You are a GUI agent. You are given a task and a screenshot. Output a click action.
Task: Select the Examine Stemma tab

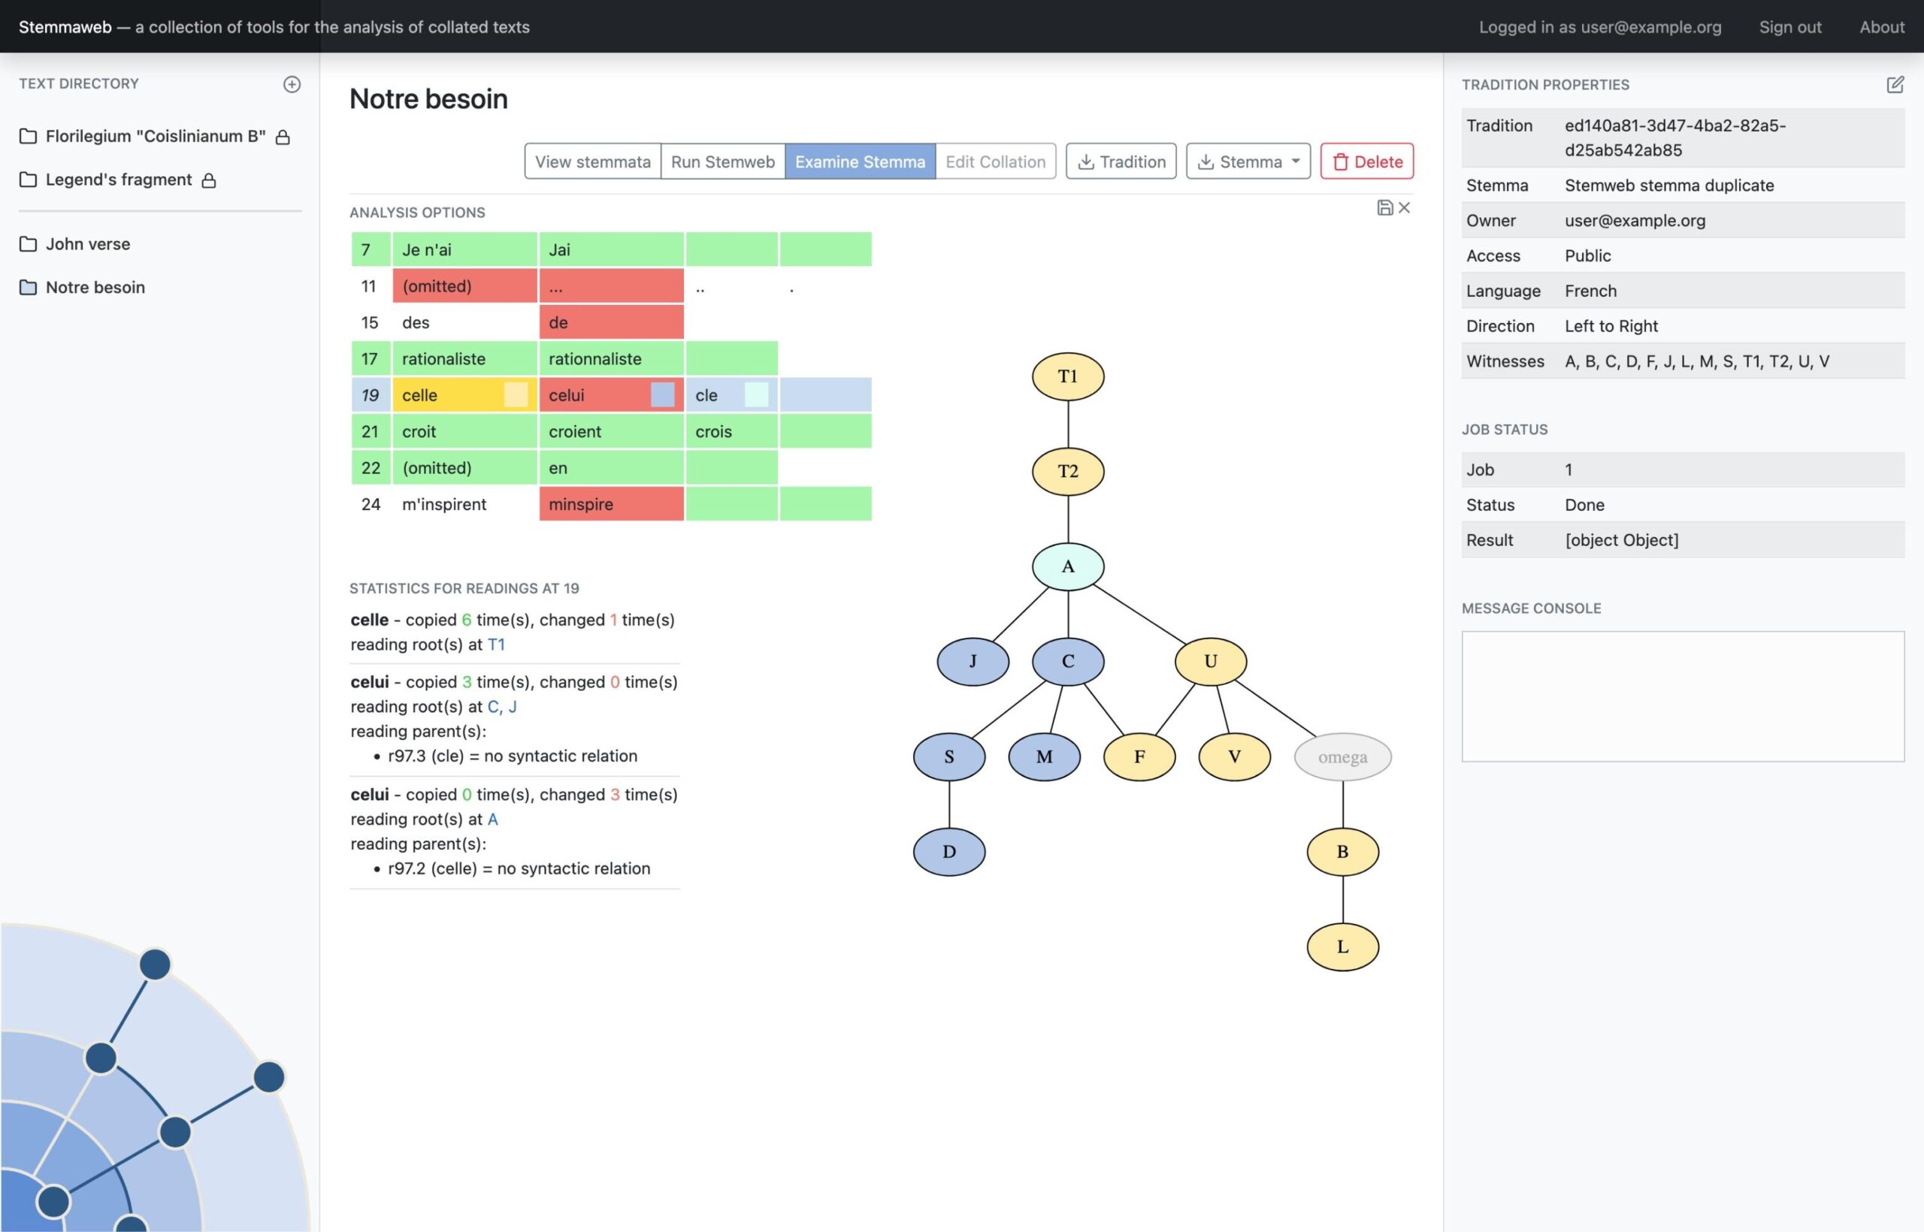point(860,162)
